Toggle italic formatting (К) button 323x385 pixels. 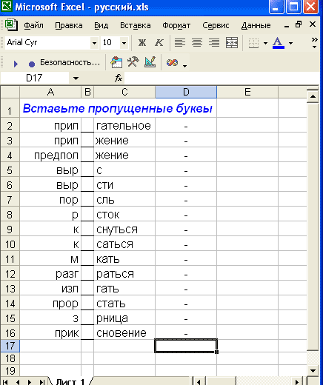159,43
